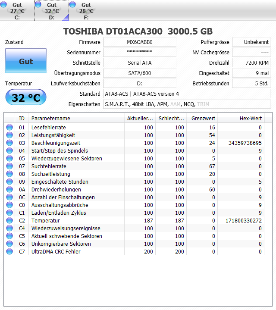Click the blue status orb above C:
This screenshot has width=276, height=310.
[3, 4]
